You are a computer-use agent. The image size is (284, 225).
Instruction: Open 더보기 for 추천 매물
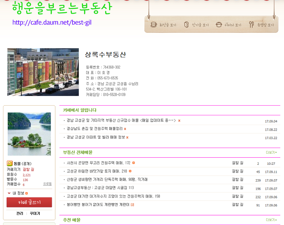271,220
